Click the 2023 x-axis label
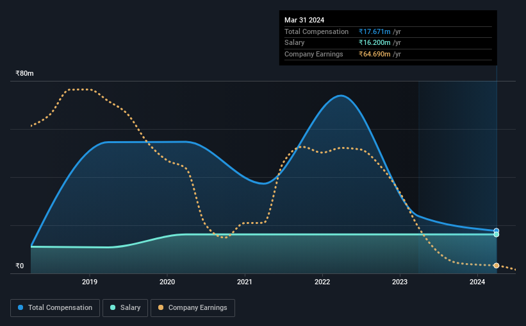 point(400,282)
